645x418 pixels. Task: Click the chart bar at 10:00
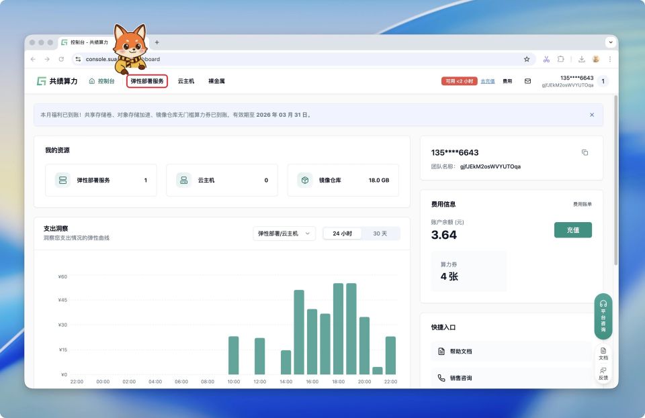coord(233,356)
